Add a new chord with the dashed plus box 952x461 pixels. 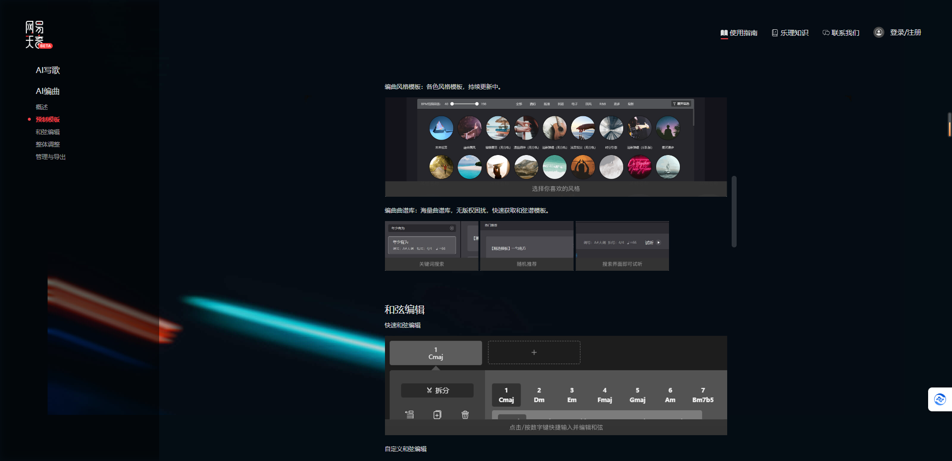point(534,353)
